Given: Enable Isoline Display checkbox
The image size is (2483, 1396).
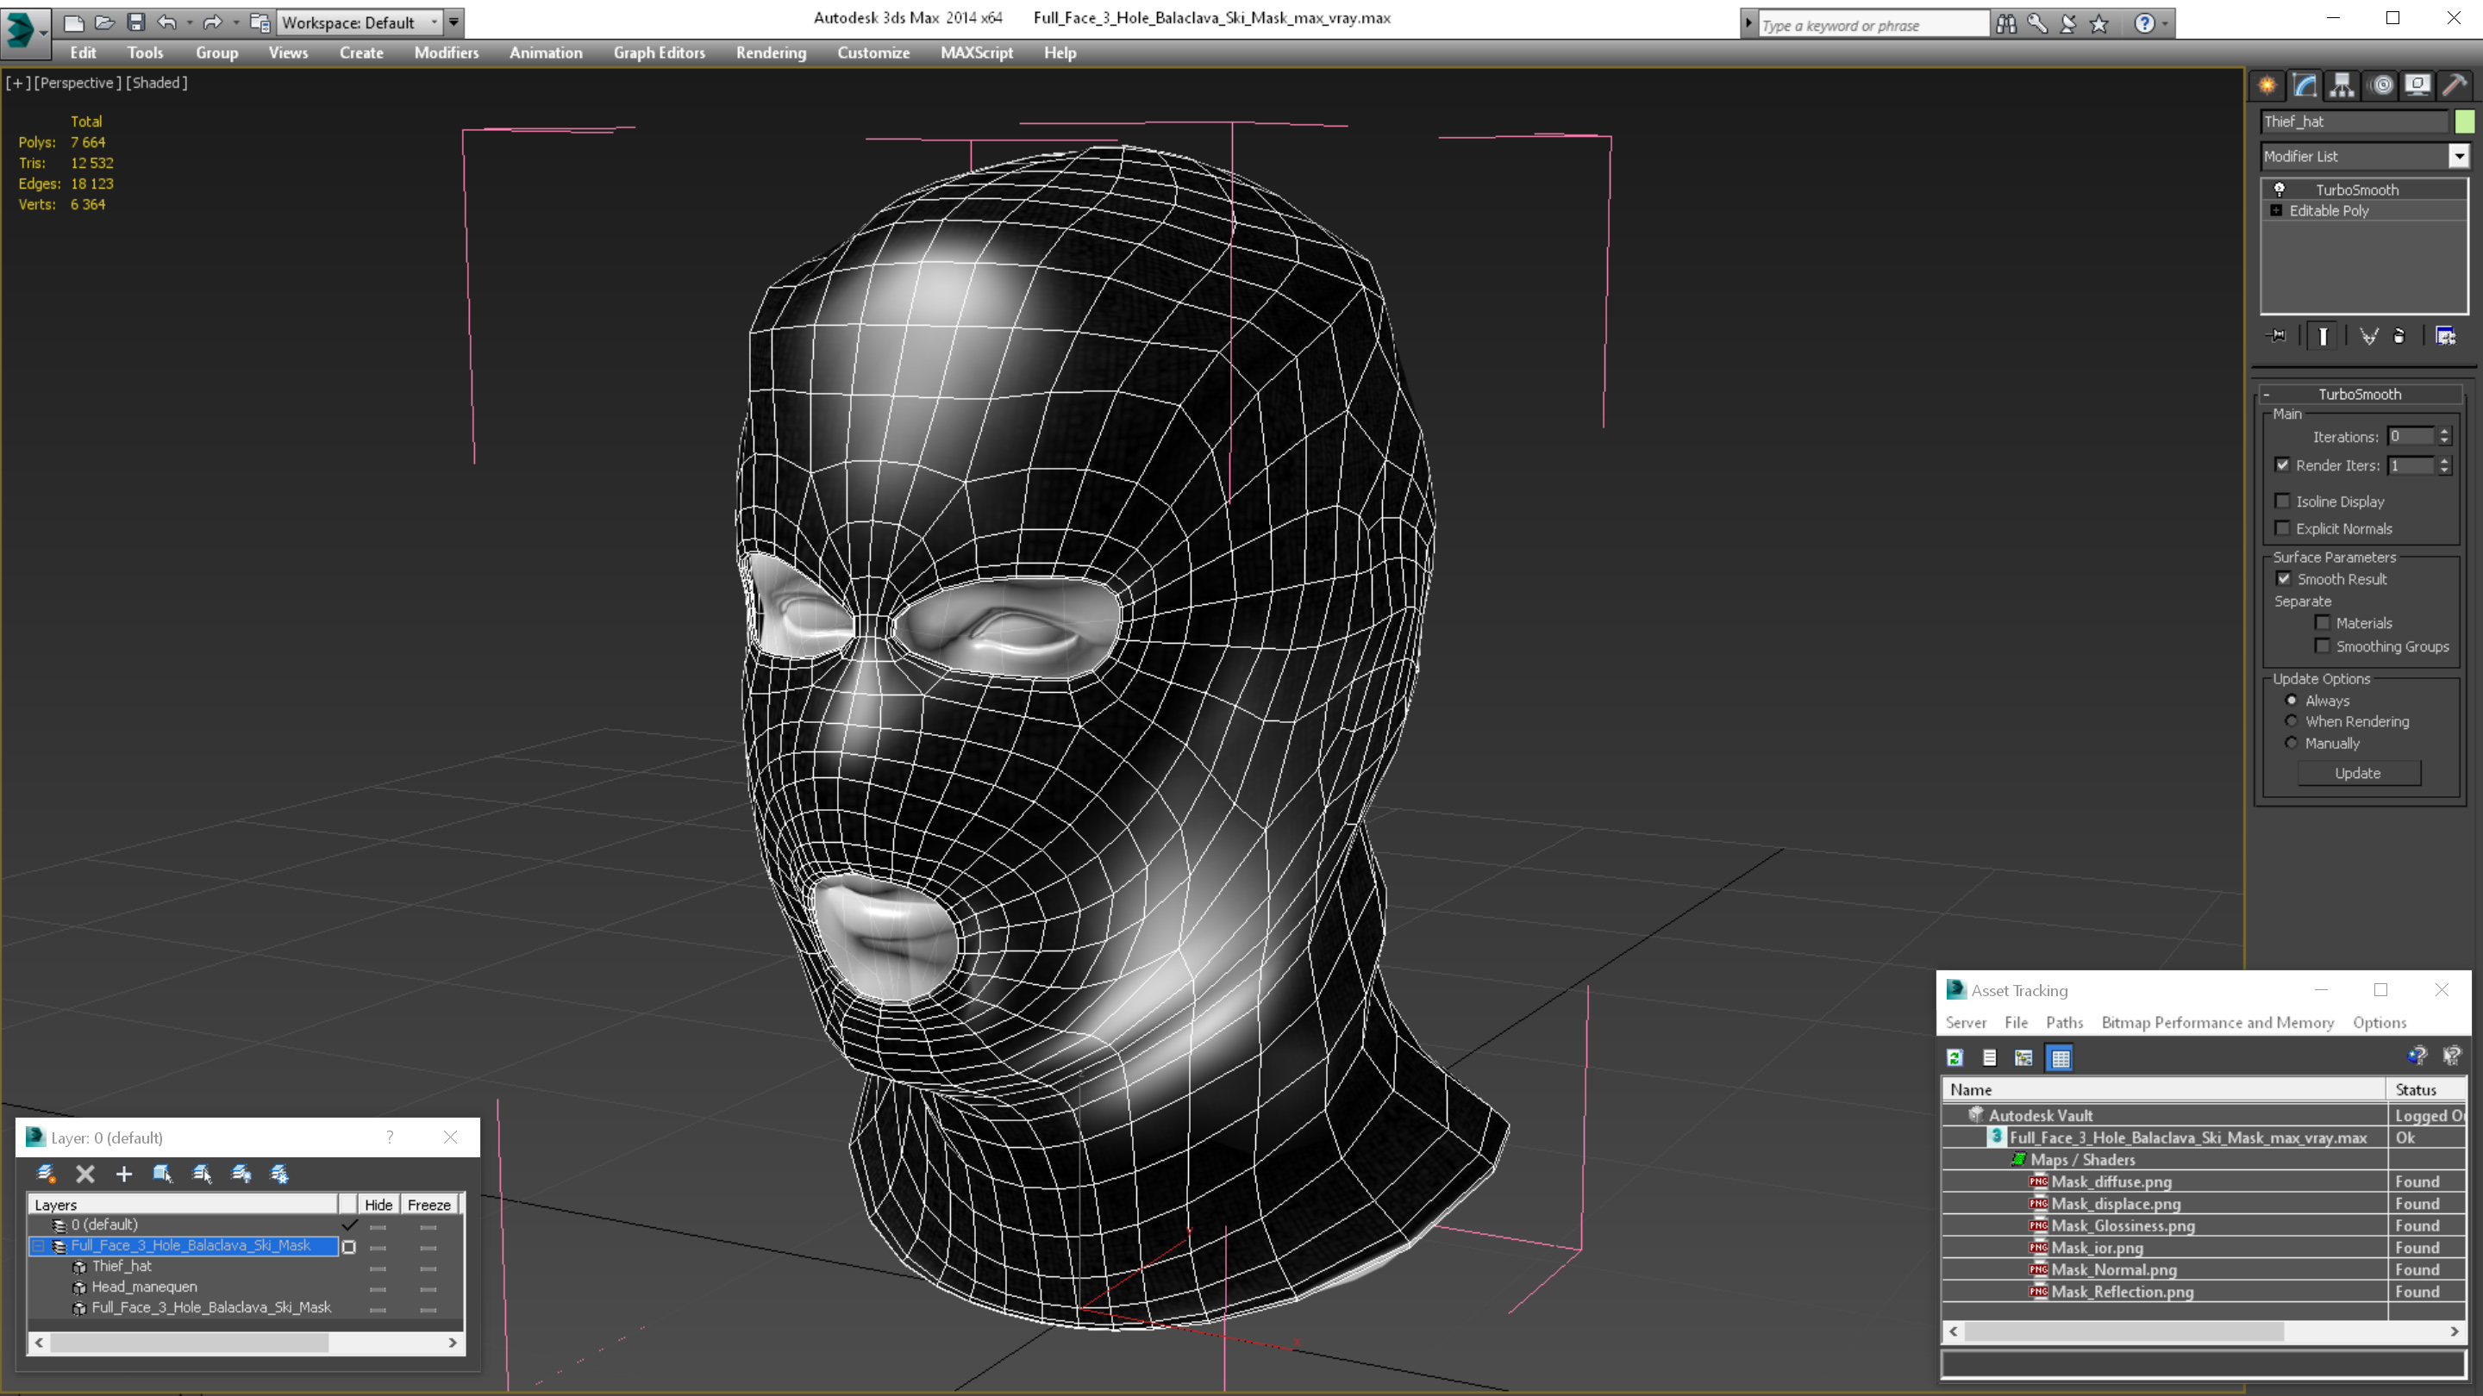Looking at the screenshot, I should pyautogui.click(x=2284, y=500).
